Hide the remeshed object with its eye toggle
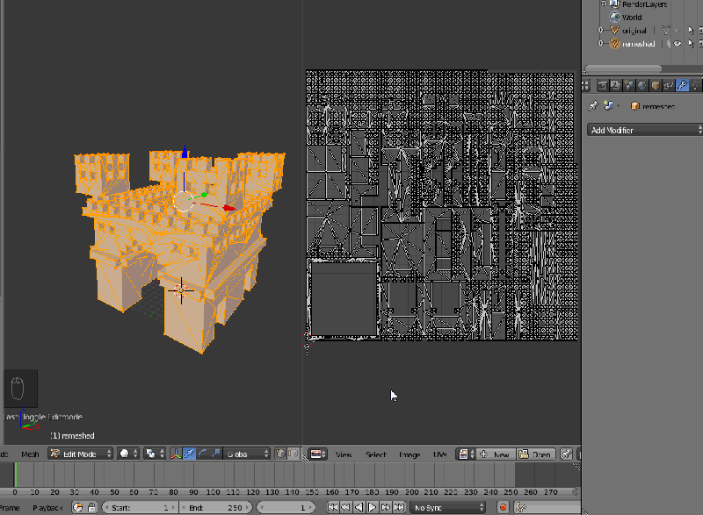 pos(678,43)
